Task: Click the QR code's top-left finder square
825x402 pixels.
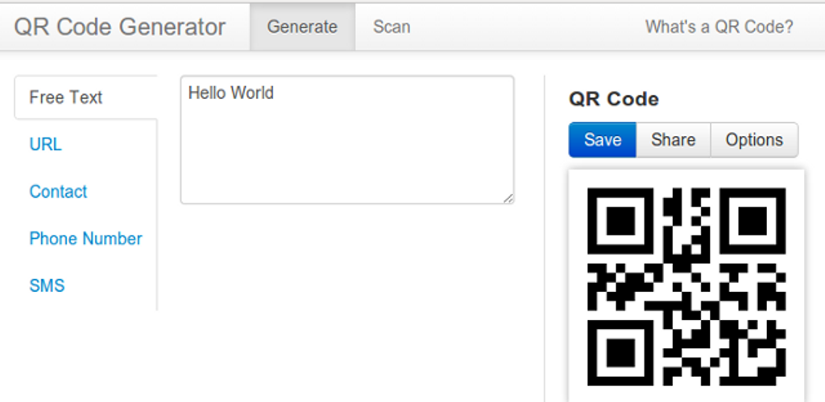Action: coord(620,219)
